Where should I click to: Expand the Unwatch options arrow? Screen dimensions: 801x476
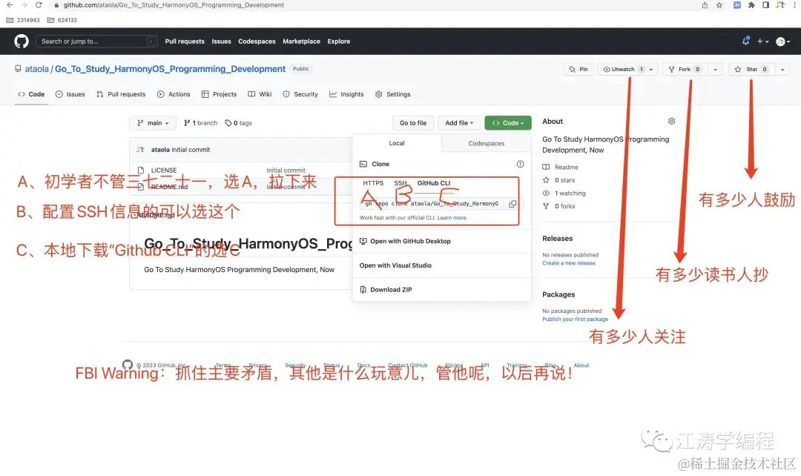coord(651,70)
